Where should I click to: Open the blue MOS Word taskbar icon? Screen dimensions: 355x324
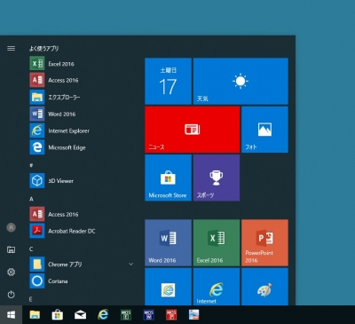coord(148,315)
